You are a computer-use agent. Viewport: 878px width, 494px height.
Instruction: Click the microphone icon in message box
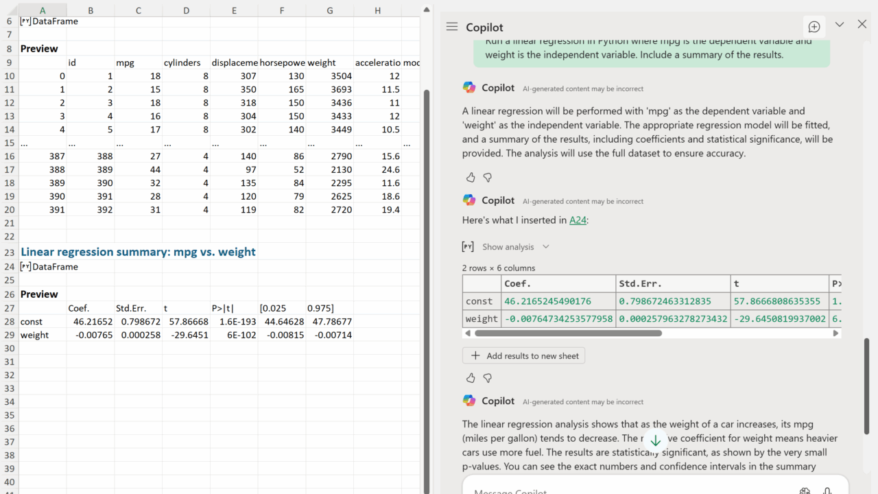(x=828, y=490)
